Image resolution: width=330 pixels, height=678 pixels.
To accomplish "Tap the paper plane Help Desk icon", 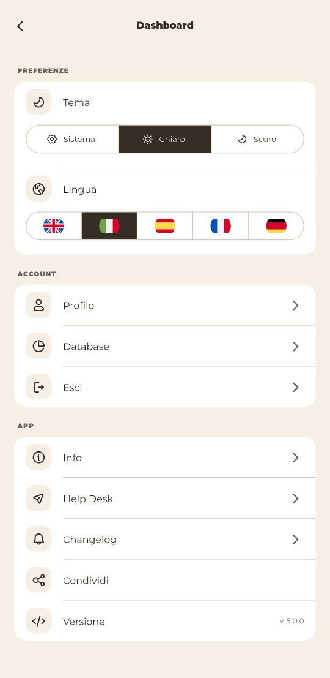I will point(39,499).
